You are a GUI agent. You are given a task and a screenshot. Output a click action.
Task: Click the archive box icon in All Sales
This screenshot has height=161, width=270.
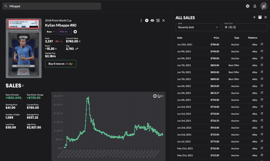(260, 17)
